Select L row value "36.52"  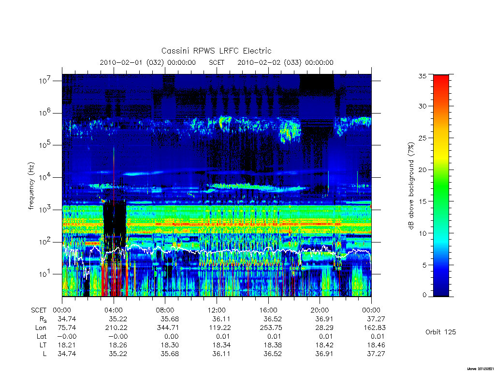point(273,354)
